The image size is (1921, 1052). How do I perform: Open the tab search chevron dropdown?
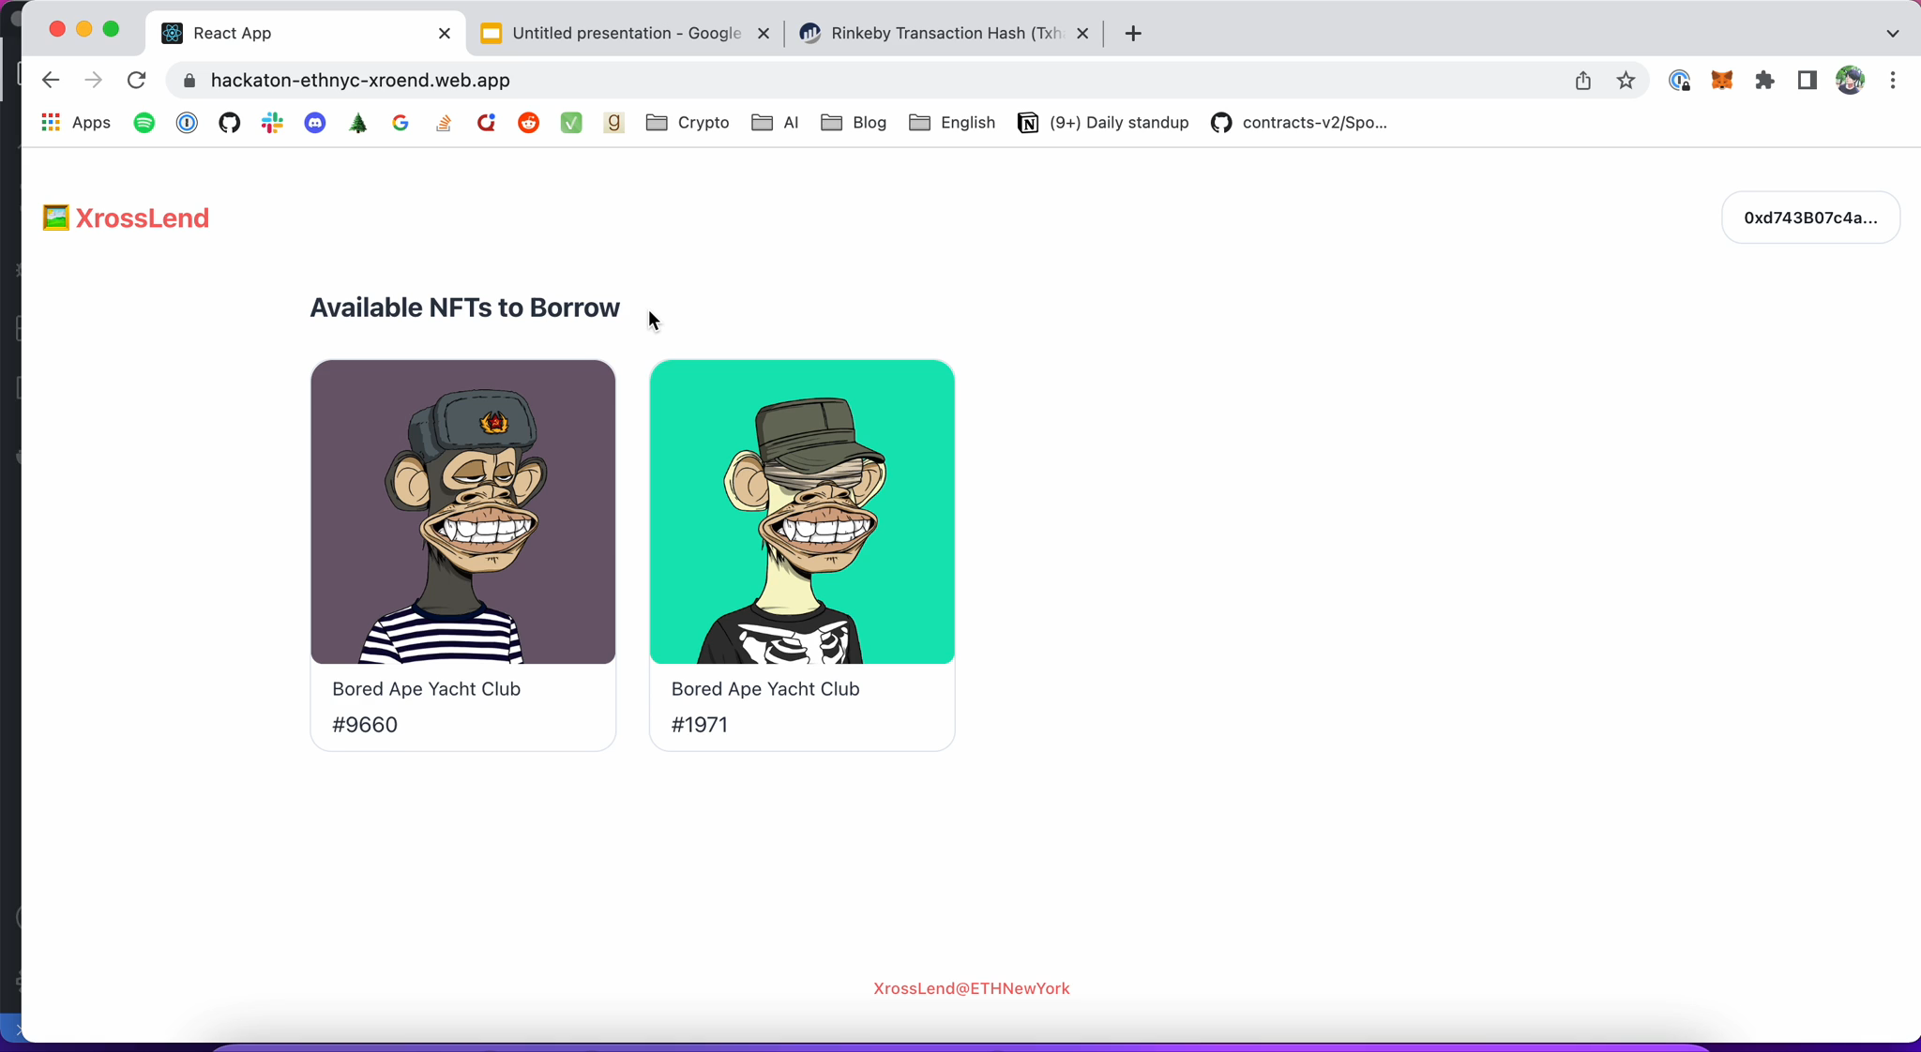pyautogui.click(x=1893, y=33)
